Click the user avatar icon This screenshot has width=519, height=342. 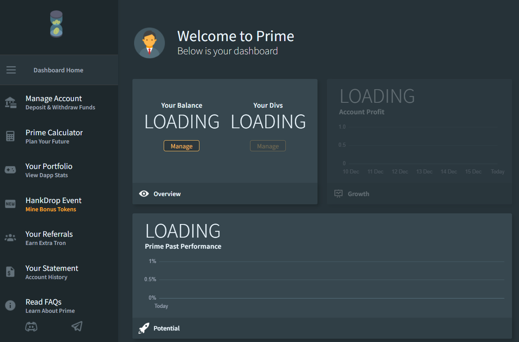tap(149, 43)
